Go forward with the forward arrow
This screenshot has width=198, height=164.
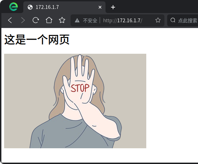tap(23, 20)
